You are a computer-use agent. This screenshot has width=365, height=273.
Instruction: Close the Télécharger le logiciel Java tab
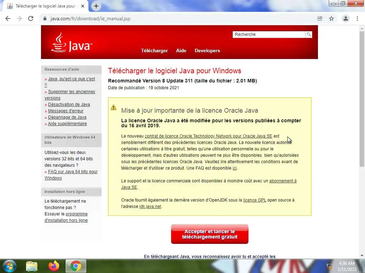pyautogui.click(x=83, y=6)
